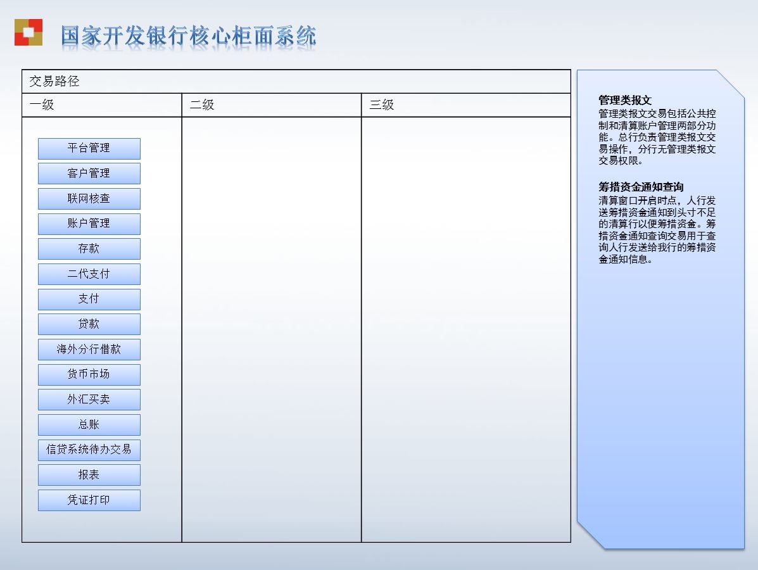The image size is (758, 570).
Task: Open the 报表 button
Action: pyautogui.click(x=89, y=475)
